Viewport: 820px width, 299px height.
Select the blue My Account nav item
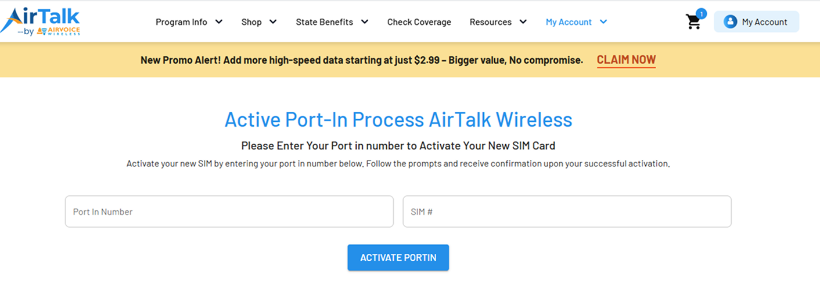point(569,22)
